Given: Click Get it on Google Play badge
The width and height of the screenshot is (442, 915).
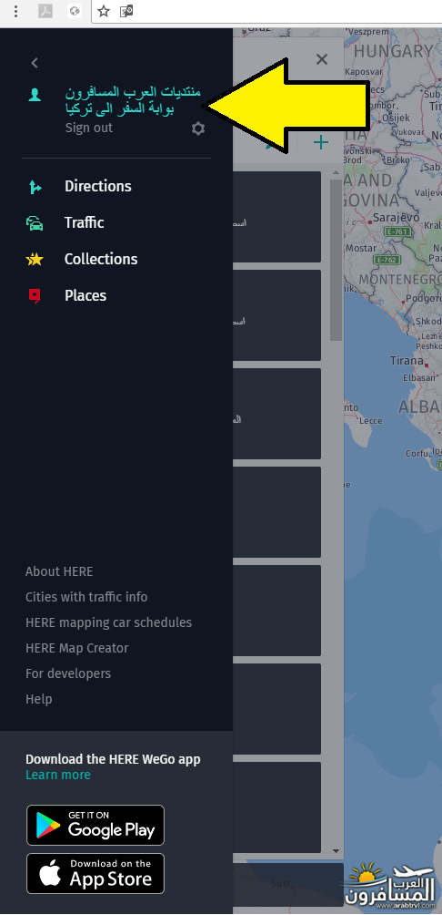Looking at the screenshot, I should coord(95,825).
